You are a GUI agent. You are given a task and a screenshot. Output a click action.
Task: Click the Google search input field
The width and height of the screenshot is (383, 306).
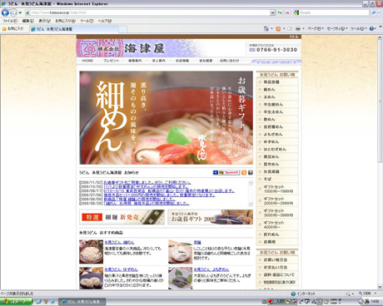(x=334, y=12)
